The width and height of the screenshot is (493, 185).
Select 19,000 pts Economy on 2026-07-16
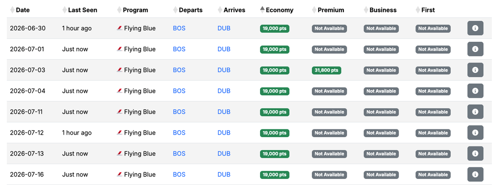(274, 175)
